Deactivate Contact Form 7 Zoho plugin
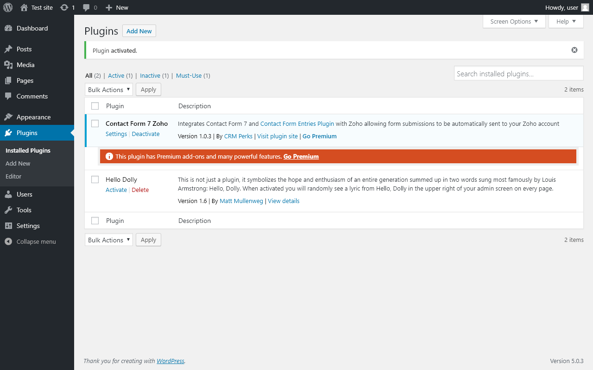593x370 pixels. point(145,134)
